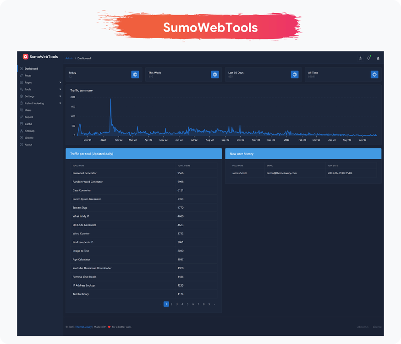401x344 pixels.
Task: Switch to the Admin breadcrumb link
Action: click(69, 58)
